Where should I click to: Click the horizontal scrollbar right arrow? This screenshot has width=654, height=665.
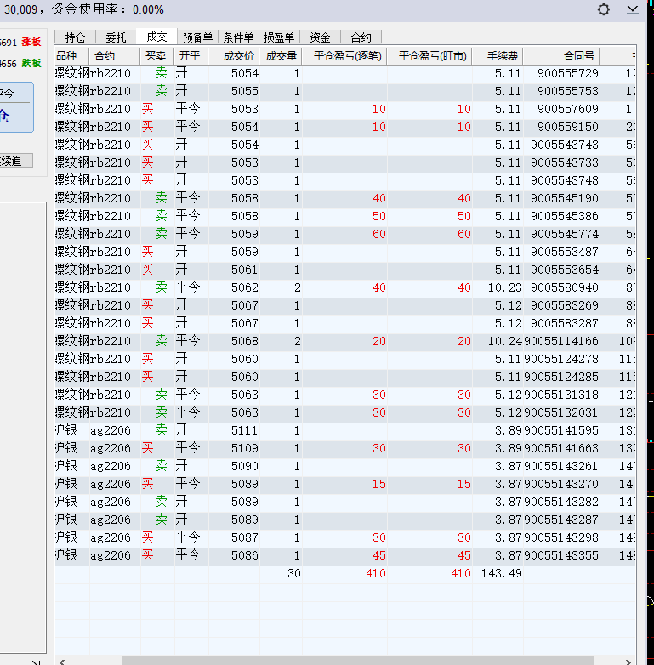(x=628, y=662)
